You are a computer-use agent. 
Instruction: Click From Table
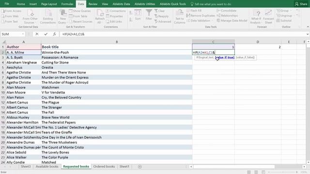click(x=78, y=16)
